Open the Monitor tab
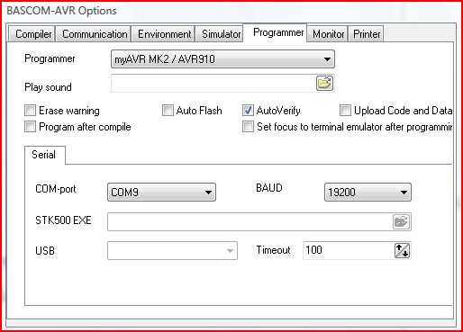 328,34
